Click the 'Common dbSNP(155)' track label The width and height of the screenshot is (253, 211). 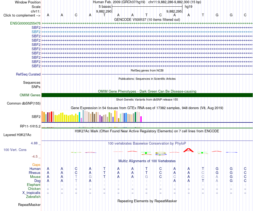tap(24, 103)
